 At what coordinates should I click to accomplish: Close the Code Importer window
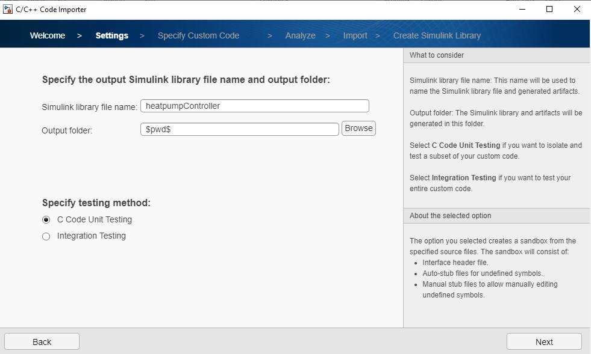577,9
